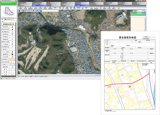Open the 民生検索 search tool
Viewport: 160px width, 115px height.
40,8
